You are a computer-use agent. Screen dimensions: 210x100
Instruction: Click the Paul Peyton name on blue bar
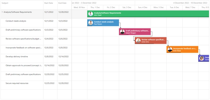pyautogui.click(x=98, y=24)
